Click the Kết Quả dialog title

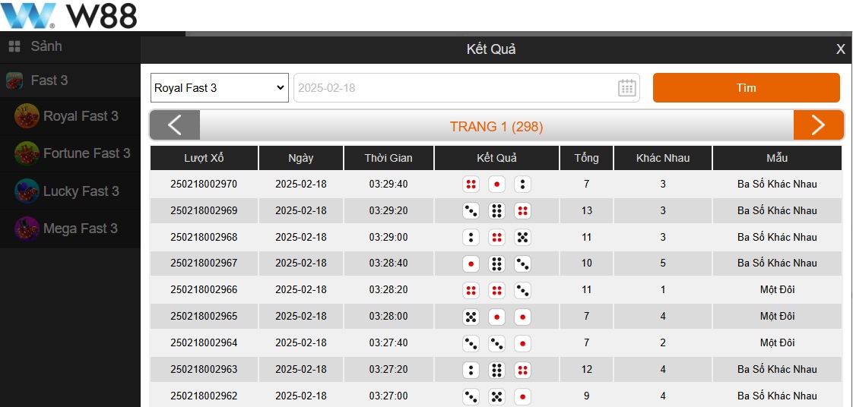[491, 49]
